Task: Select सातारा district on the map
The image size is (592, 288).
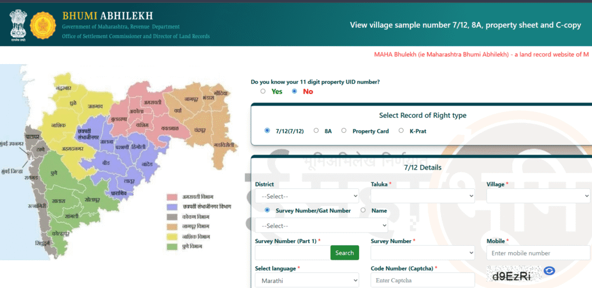Action: click(59, 201)
